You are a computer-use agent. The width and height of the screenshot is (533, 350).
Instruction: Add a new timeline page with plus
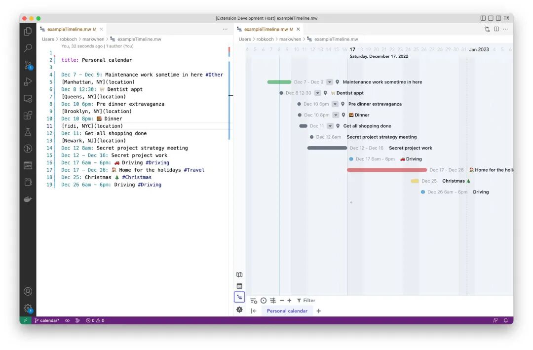point(318,311)
